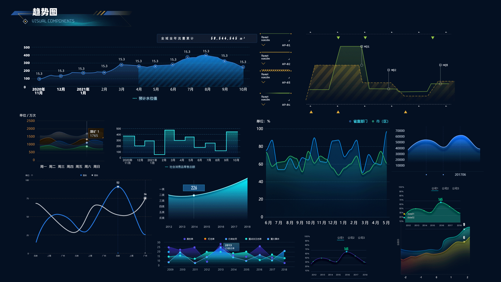Expand the AP-04 card chevron
501x282 pixels.
click(x=263, y=104)
